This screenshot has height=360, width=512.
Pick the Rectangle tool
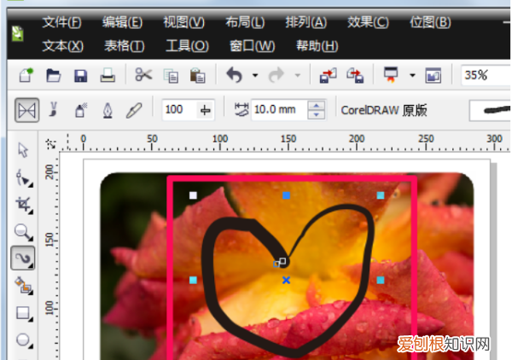23,312
